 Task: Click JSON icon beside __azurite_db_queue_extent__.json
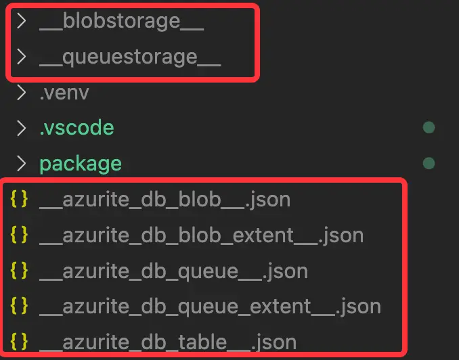click(x=20, y=307)
